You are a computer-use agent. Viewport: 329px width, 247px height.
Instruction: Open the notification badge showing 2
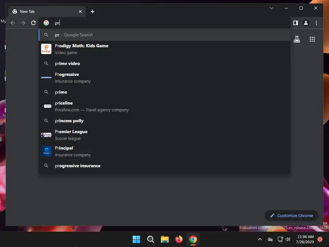pos(320,239)
